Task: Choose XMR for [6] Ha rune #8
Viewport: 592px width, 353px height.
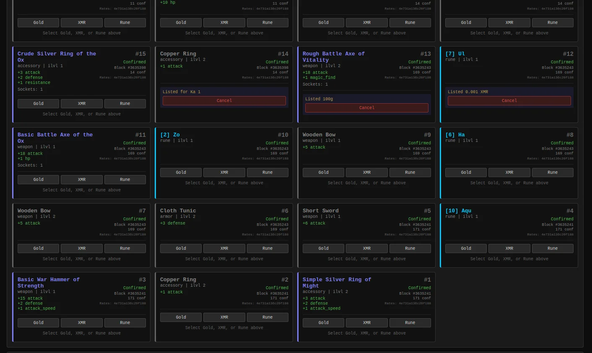Action: pyautogui.click(x=509, y=173)
